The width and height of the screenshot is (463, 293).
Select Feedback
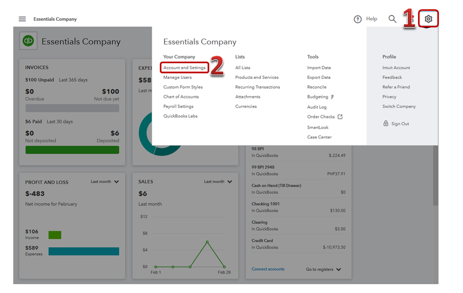pyautogui.click(x=392, y=77)
